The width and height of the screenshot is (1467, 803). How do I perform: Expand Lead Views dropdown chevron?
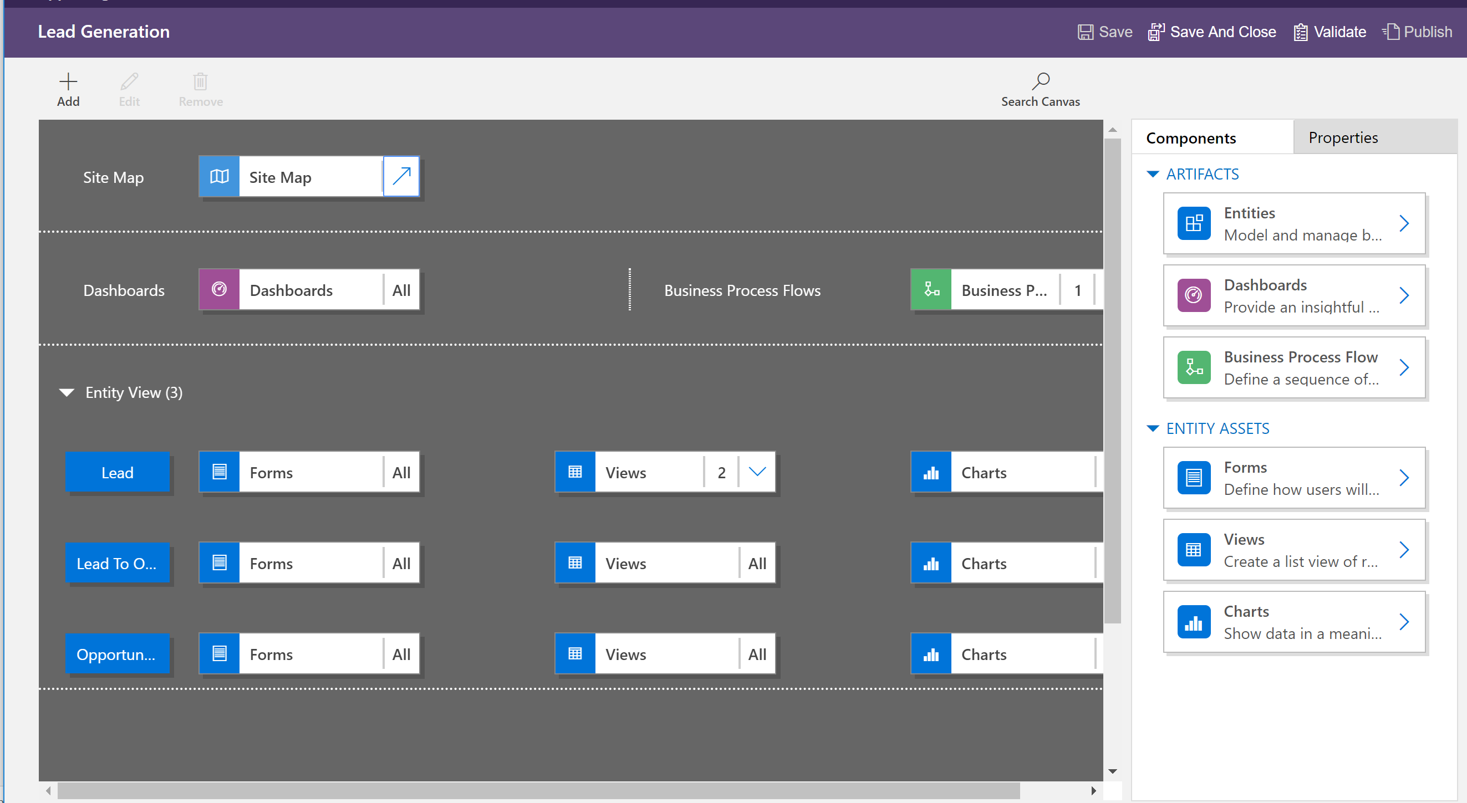(x=757, y=472)
